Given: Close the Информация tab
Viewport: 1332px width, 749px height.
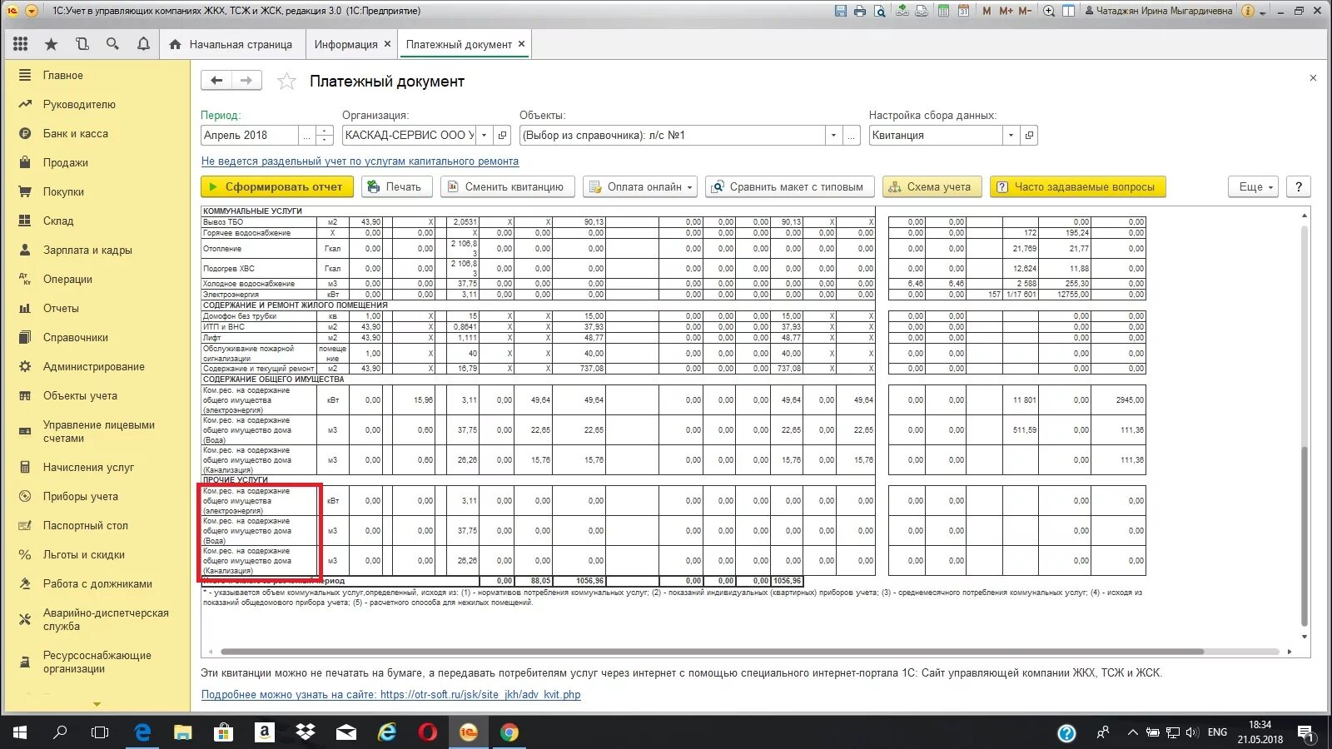Looking at the screenshot, I should coord(387,44).
